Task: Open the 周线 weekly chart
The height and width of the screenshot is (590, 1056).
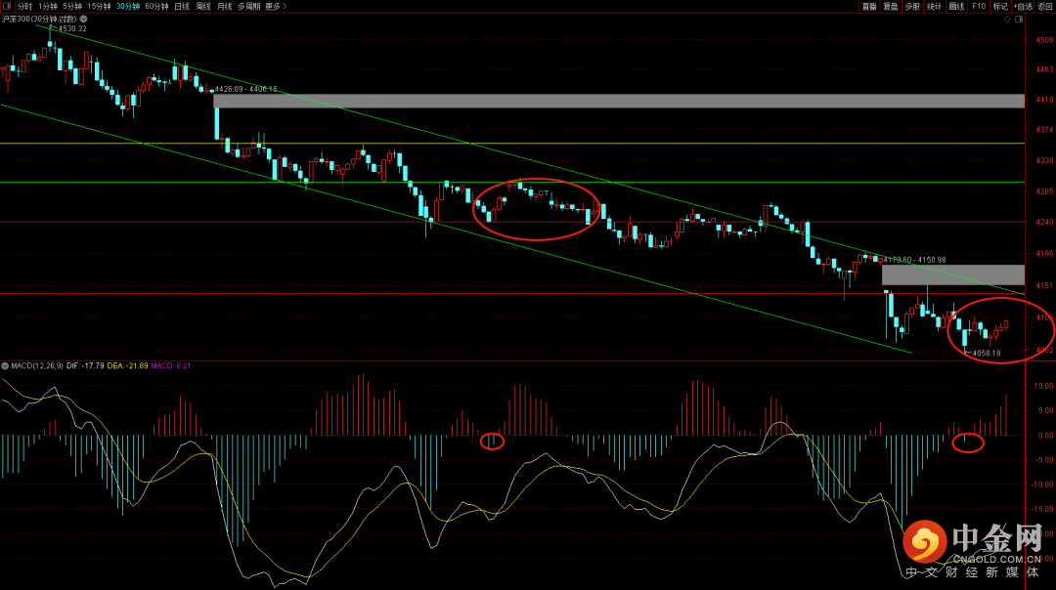Action: 203,6
